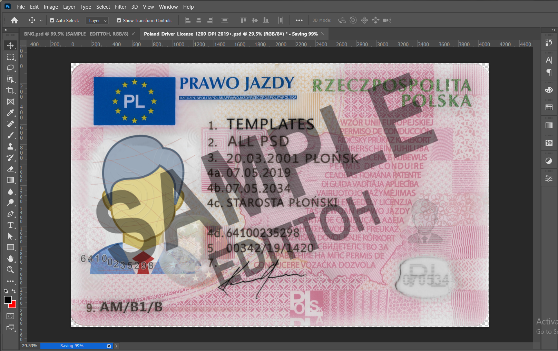Select the Horizontal Type tool
The height and width of the screenshot is (351, 558).
click(10, 225)
